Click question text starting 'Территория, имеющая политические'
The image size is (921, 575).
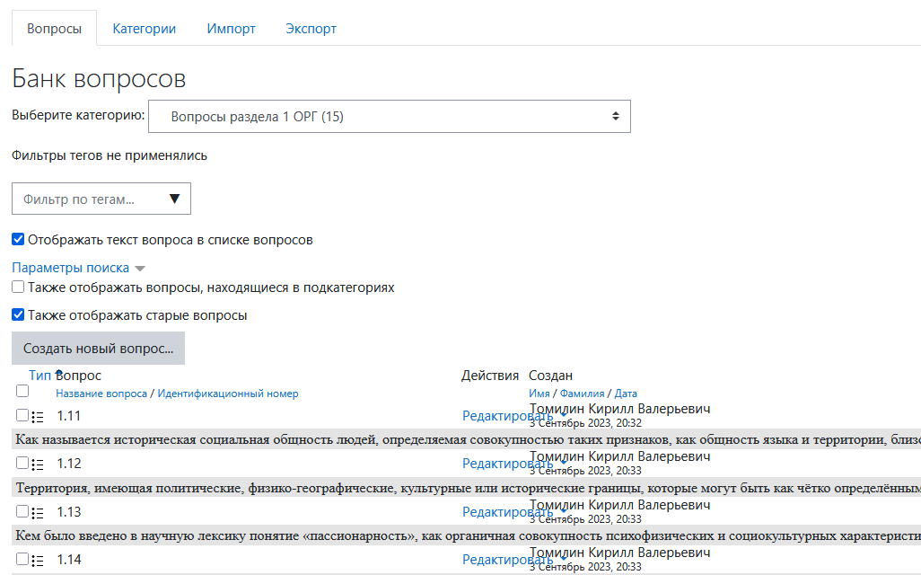click(469, 488)
